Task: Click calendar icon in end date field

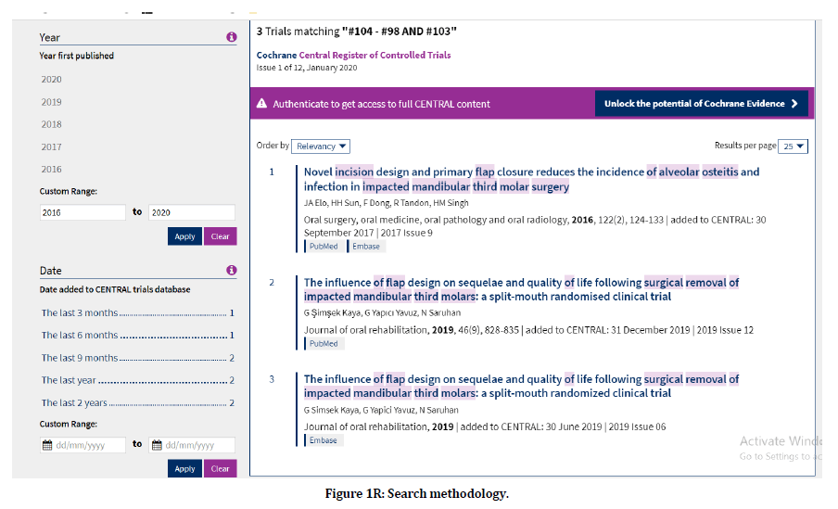Action: 156,445
